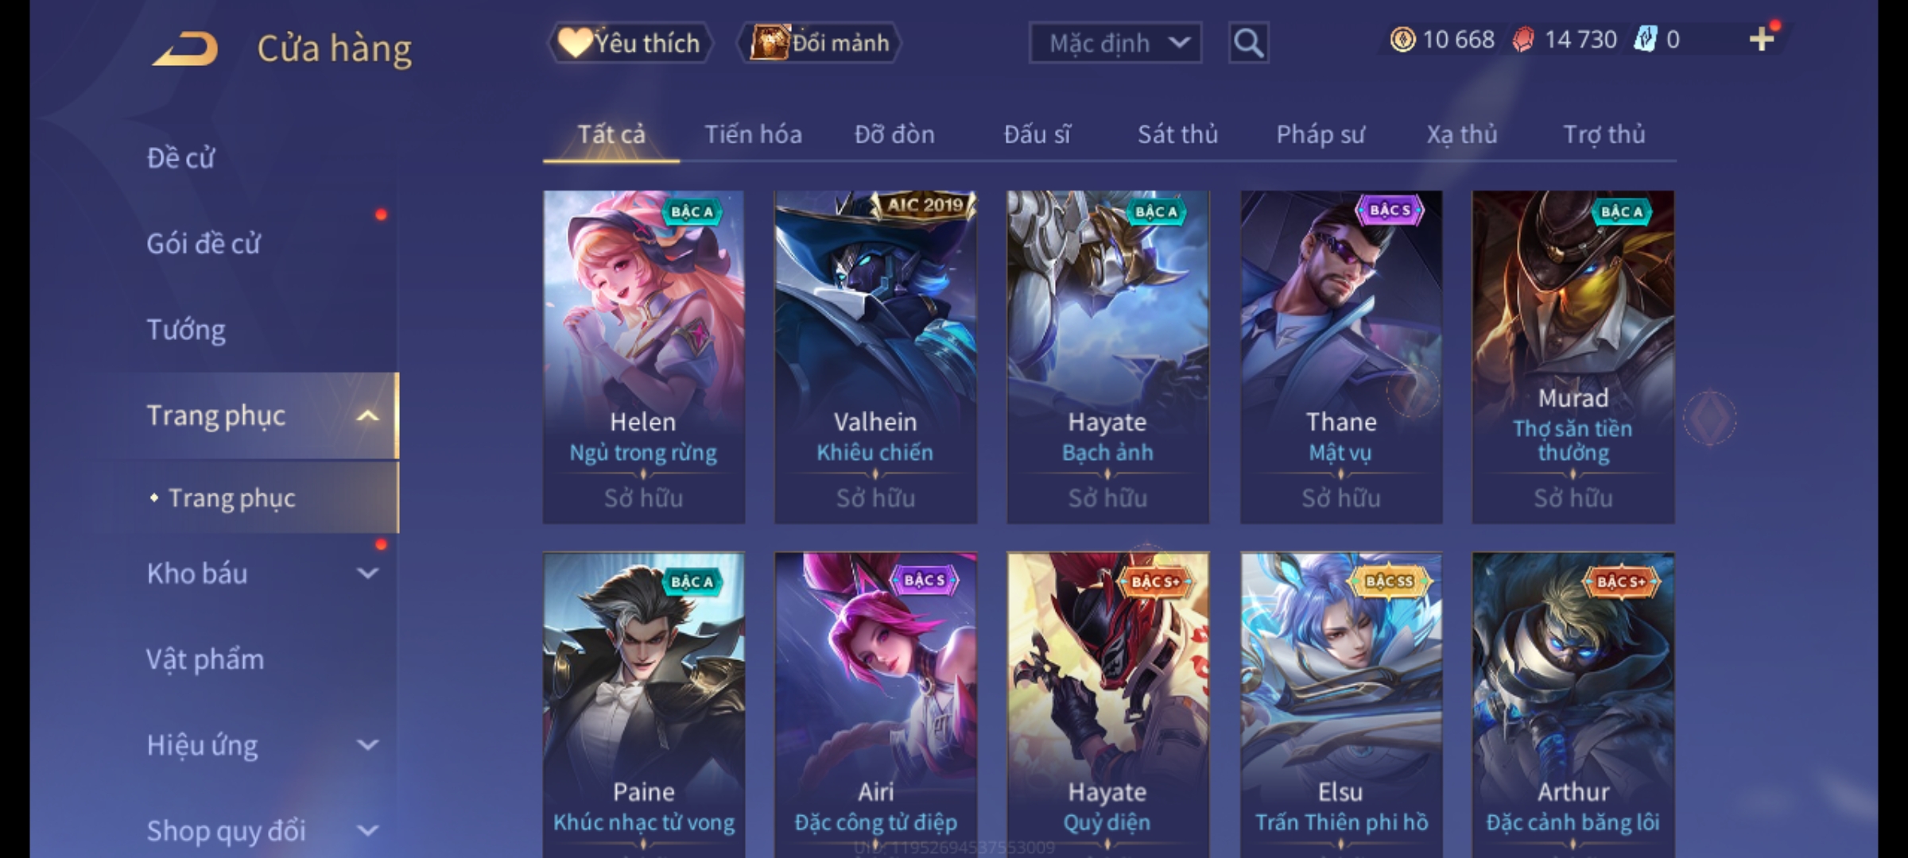Open the Mặc định sort dropdown
The height and width of the screenshot is (858, 1908).
pos(1115,43)
